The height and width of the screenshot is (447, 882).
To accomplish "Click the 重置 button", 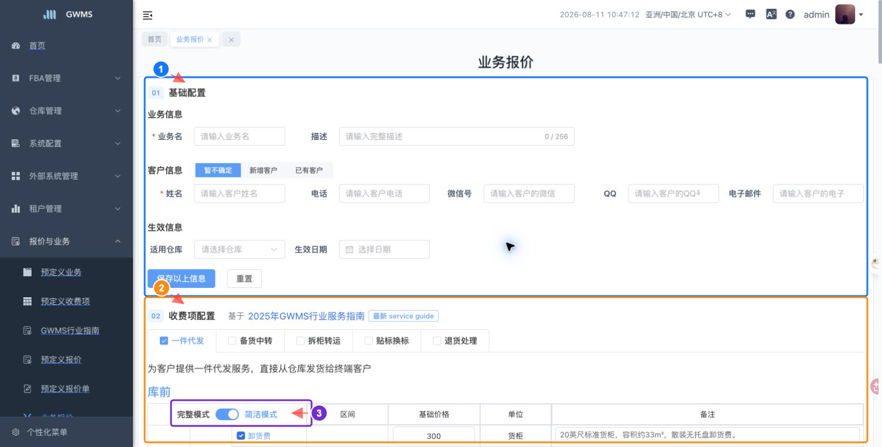I will click(244, 278).
